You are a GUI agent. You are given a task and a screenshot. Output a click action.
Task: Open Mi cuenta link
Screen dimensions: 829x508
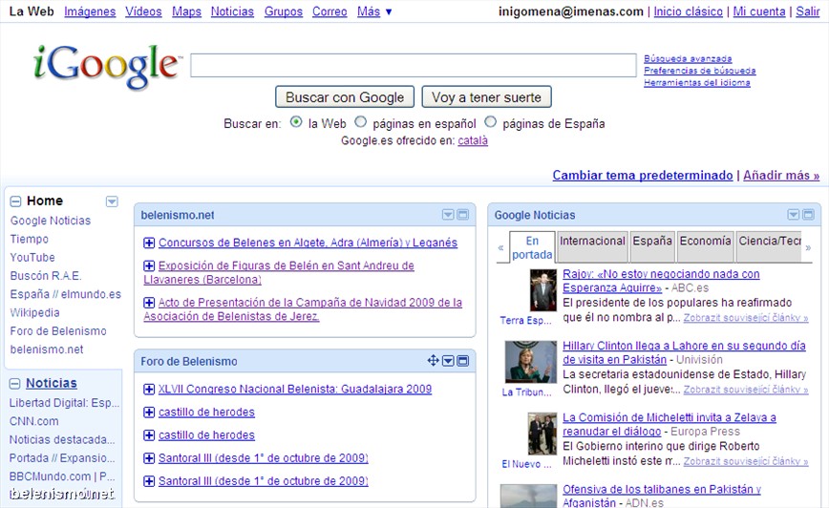[x=759, y=11]
